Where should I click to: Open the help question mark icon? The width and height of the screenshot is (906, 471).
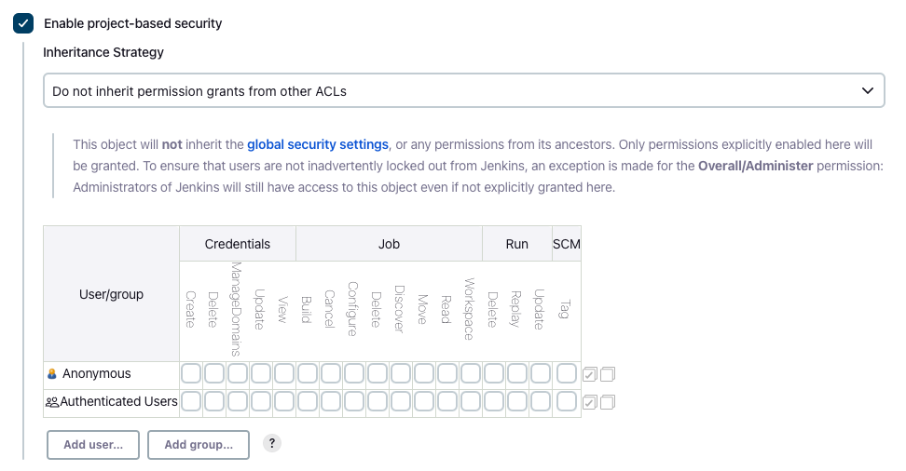pos(272,444)
